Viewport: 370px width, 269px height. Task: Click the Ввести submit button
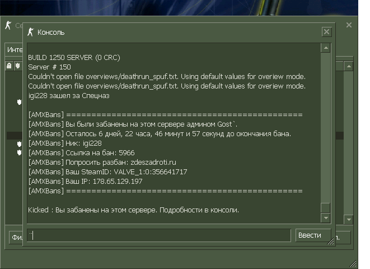pyautogui.click(x=313, y=235)
